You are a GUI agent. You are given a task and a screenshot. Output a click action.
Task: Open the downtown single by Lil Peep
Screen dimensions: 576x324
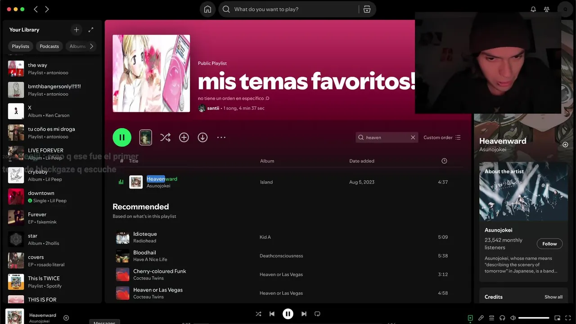[x=52, y=197]
